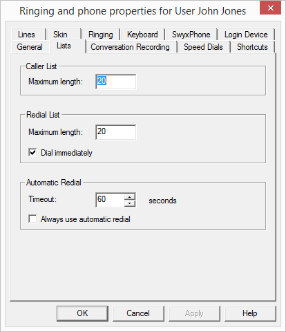Screen dimensions: 286x332
Task: Click the Redial List maximum length field
Action: (x=115, y=132)
